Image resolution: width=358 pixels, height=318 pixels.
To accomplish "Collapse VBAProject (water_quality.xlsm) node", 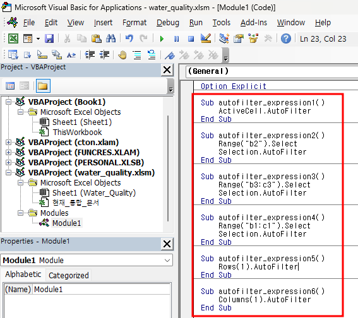I will 8,172.
